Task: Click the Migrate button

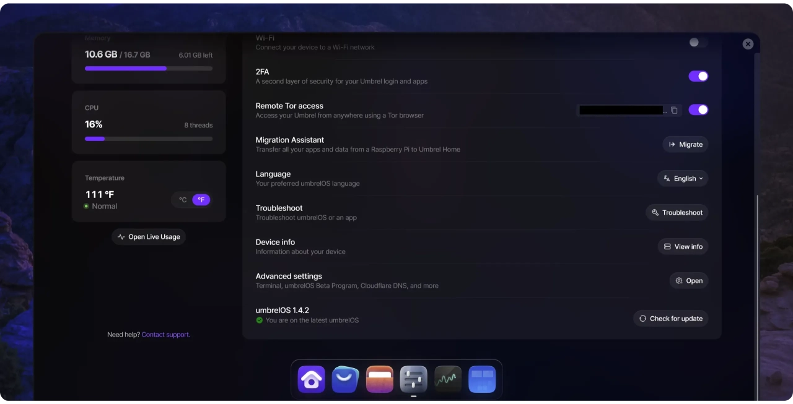Action: tap(685, 144)
